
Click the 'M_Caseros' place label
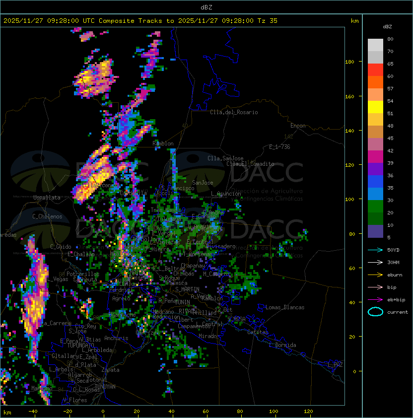pyautogui.click(x=216, y=274)
